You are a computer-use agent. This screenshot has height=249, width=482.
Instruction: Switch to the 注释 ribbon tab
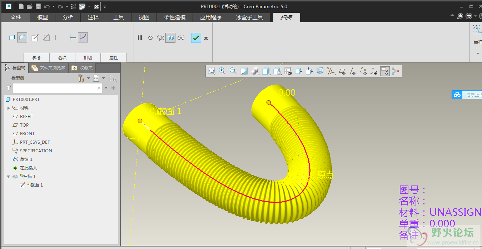[93, 17]
